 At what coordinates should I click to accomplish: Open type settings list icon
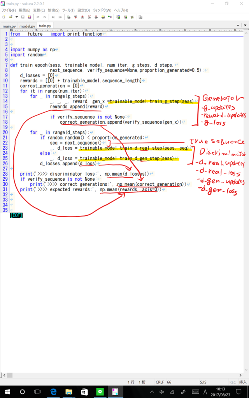point(118,17)
